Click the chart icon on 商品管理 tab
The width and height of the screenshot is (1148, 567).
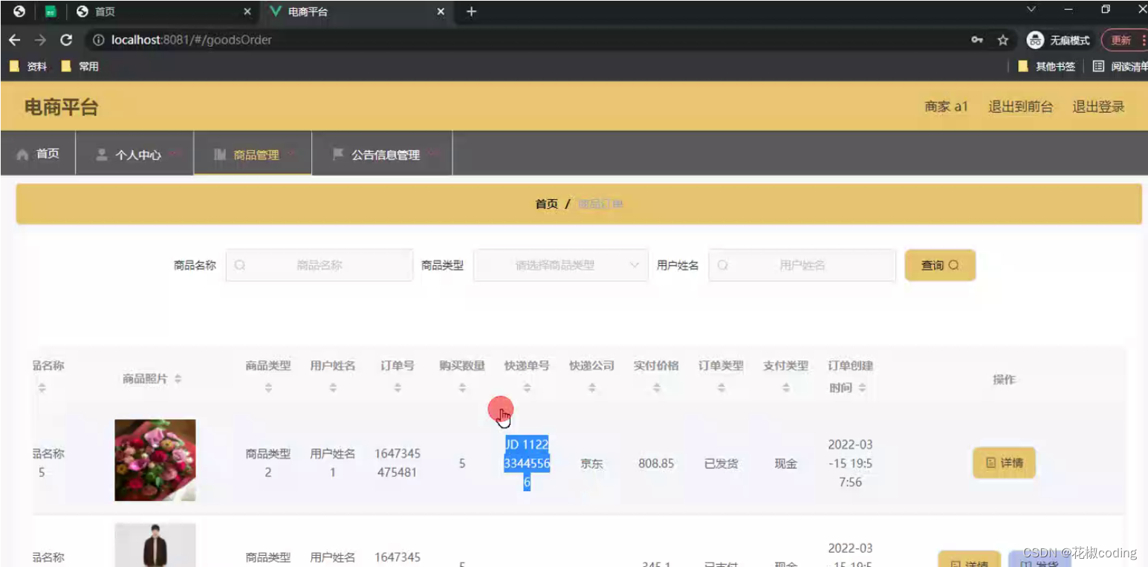coord(218,155)
